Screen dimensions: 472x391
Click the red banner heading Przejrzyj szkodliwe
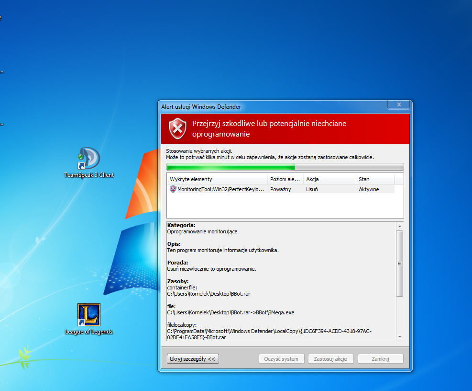click(x=269, y=128)
